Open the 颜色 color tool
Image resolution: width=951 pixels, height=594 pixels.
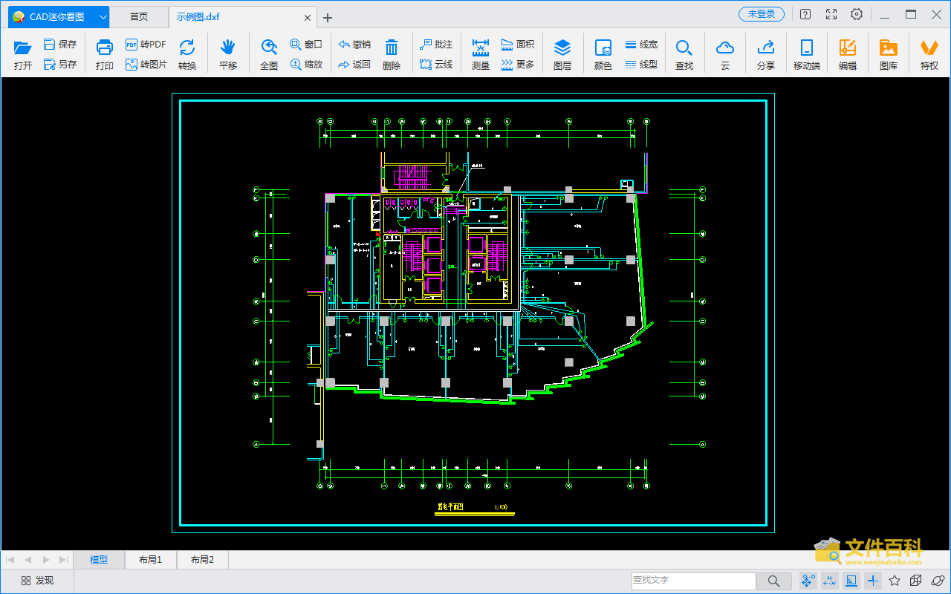[x=603, y=54]
